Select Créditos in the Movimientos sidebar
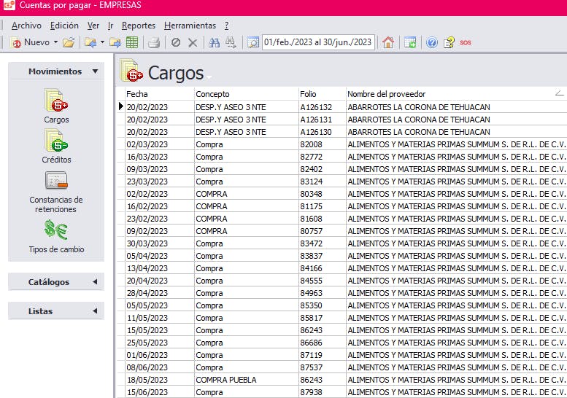The image size is (567, 398). [56, 147]
